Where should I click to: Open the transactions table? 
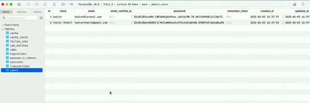20,66
